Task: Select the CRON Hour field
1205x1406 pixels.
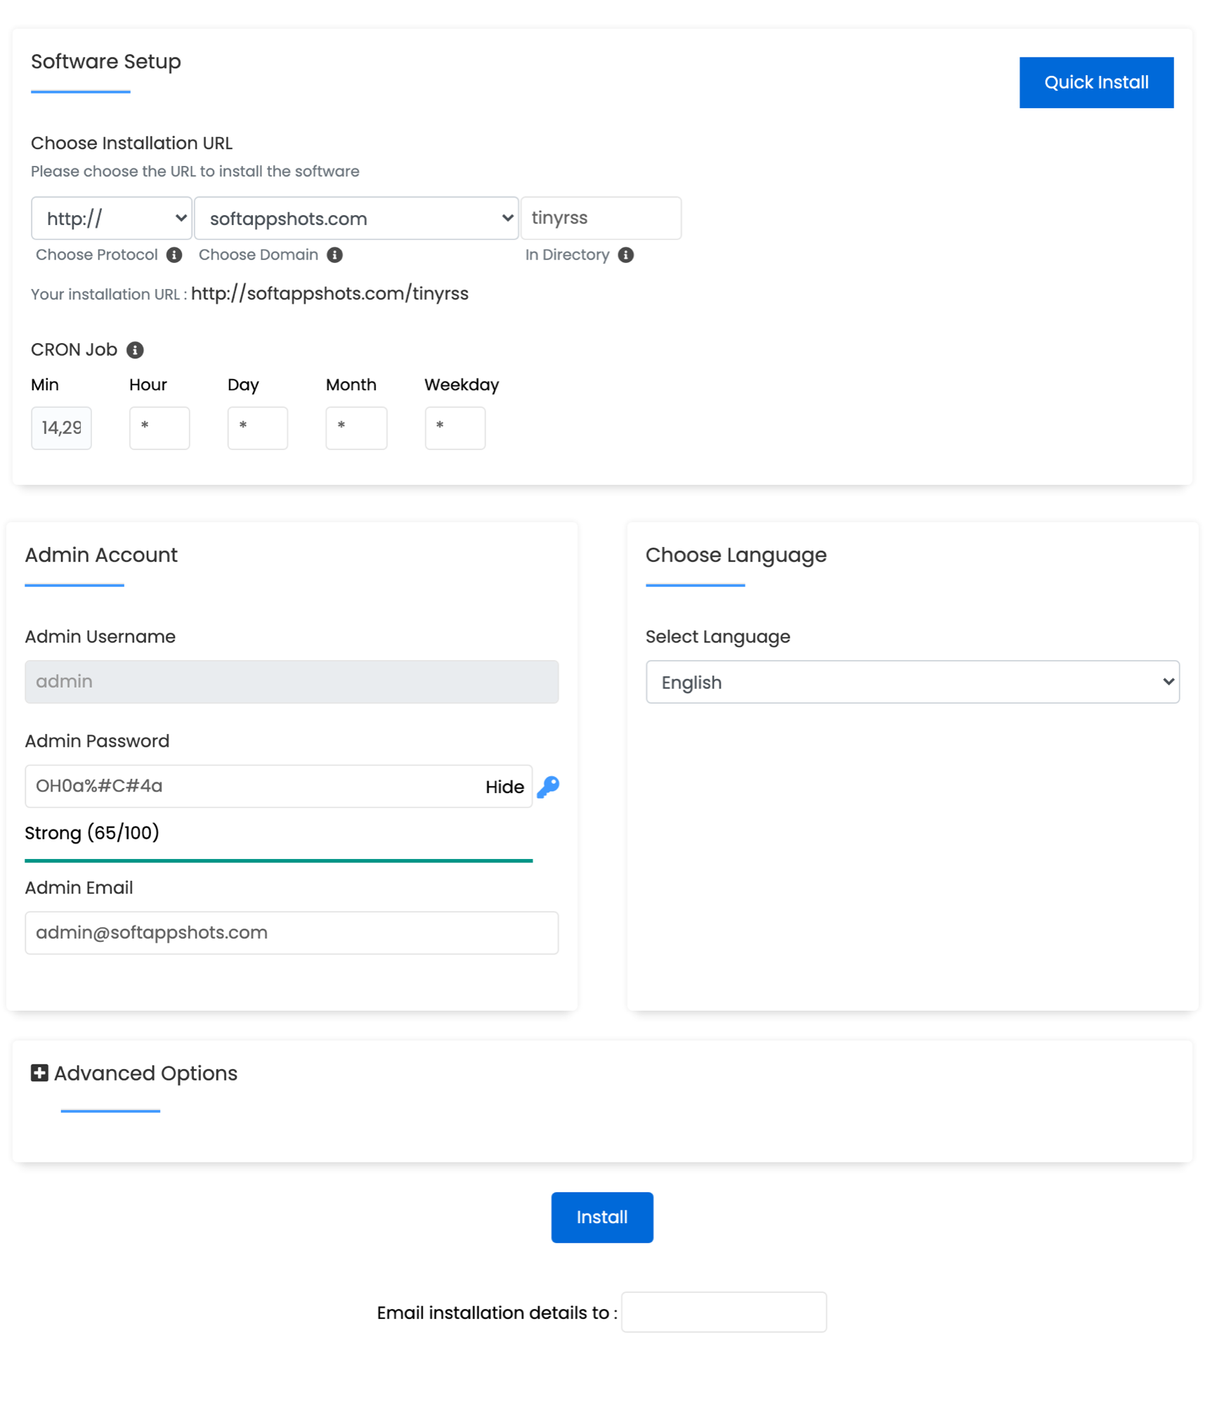Action: 159,428
